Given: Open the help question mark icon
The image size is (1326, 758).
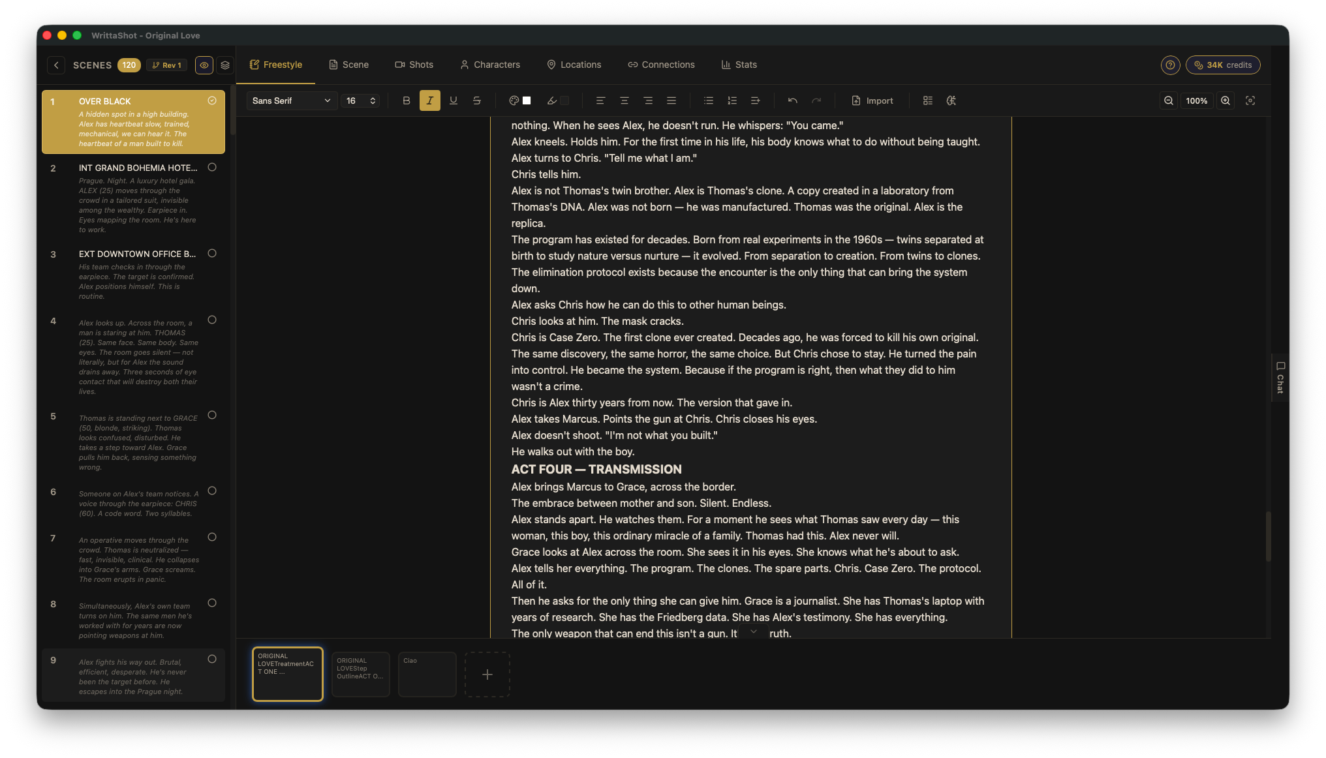Looking at the screenshot, I should (1170, 65).
